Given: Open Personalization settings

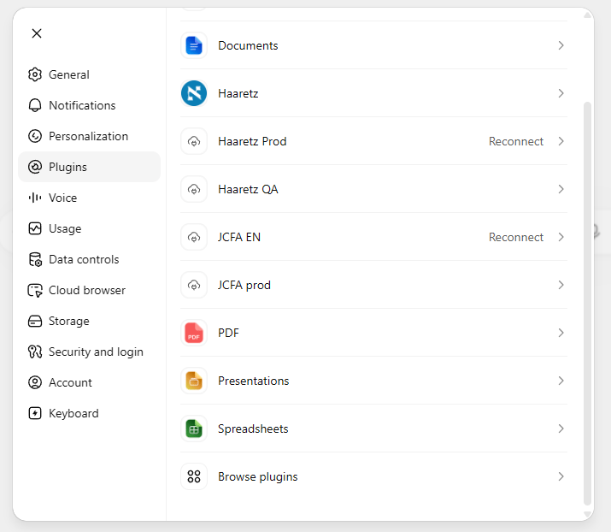Looking at the screenshot, I should click(89, 136).
